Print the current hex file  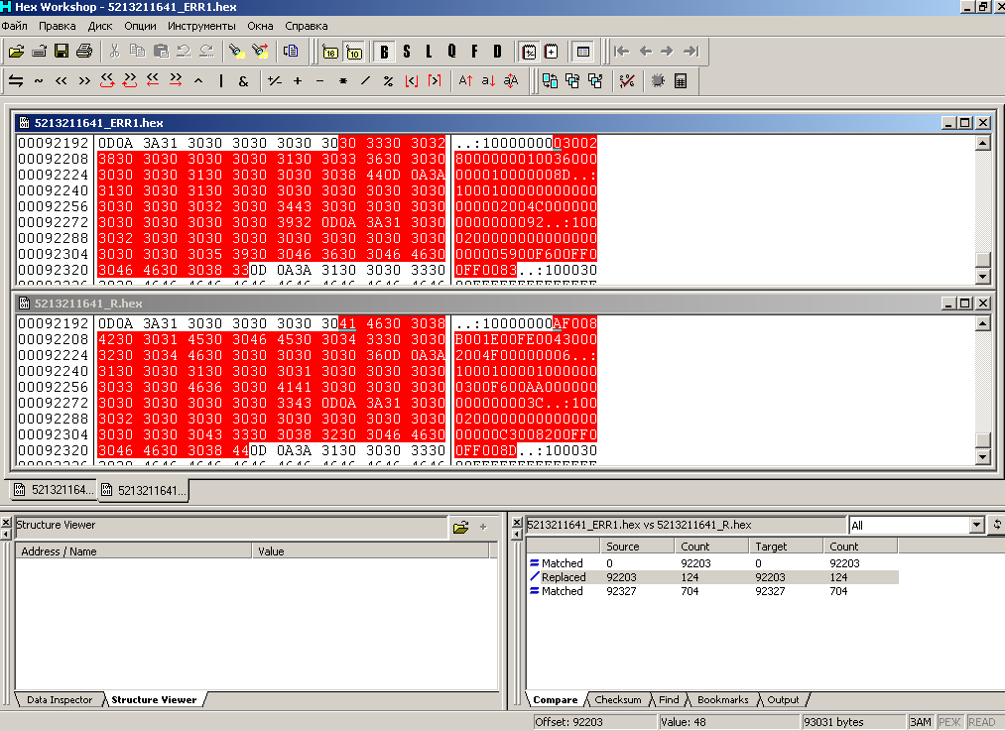click(84, 52)
